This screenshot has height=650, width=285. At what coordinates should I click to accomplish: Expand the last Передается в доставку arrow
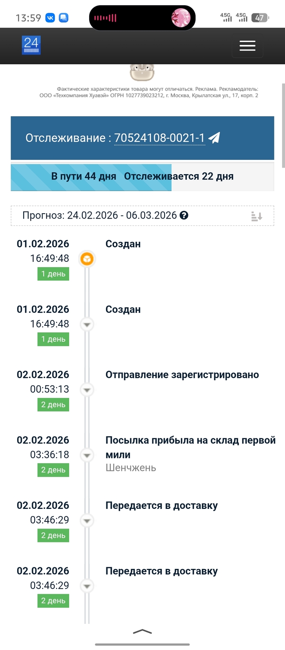87,586
